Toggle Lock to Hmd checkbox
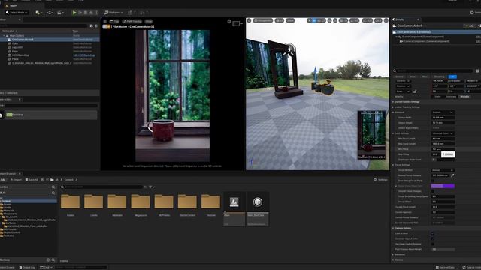Viewport: 481px width, 270px height. 433,233
